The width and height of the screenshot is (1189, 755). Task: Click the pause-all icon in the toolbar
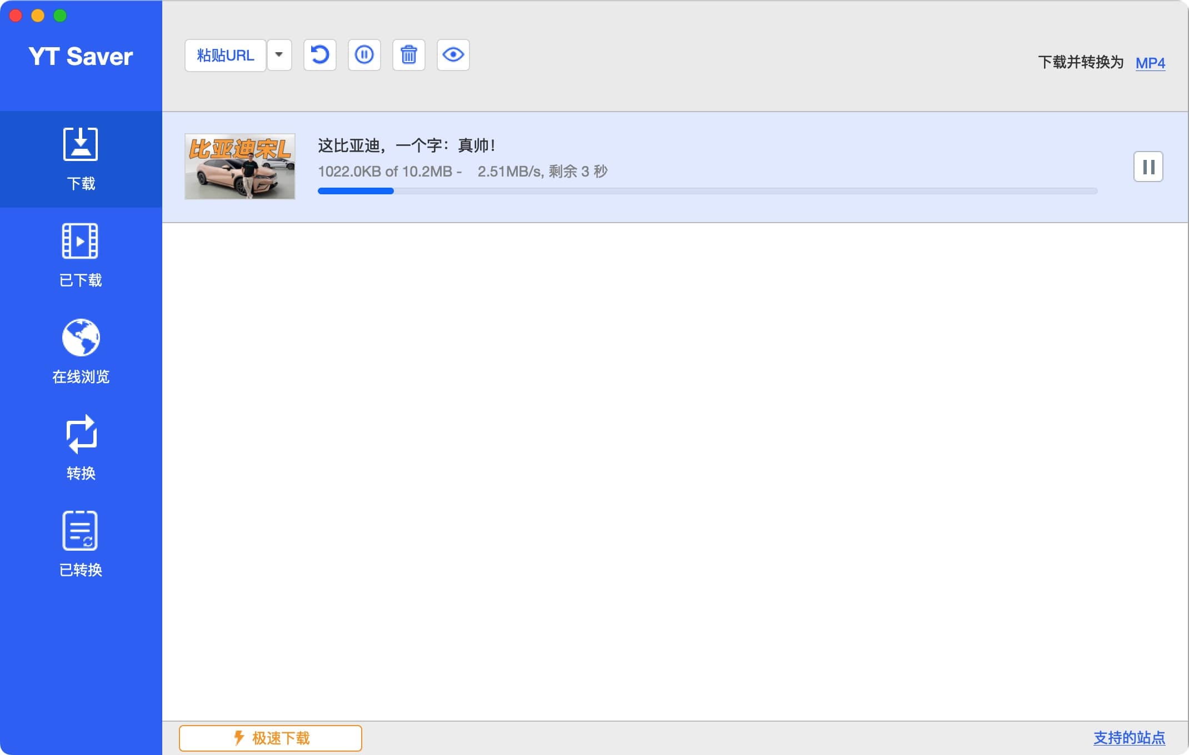(364, 55)
